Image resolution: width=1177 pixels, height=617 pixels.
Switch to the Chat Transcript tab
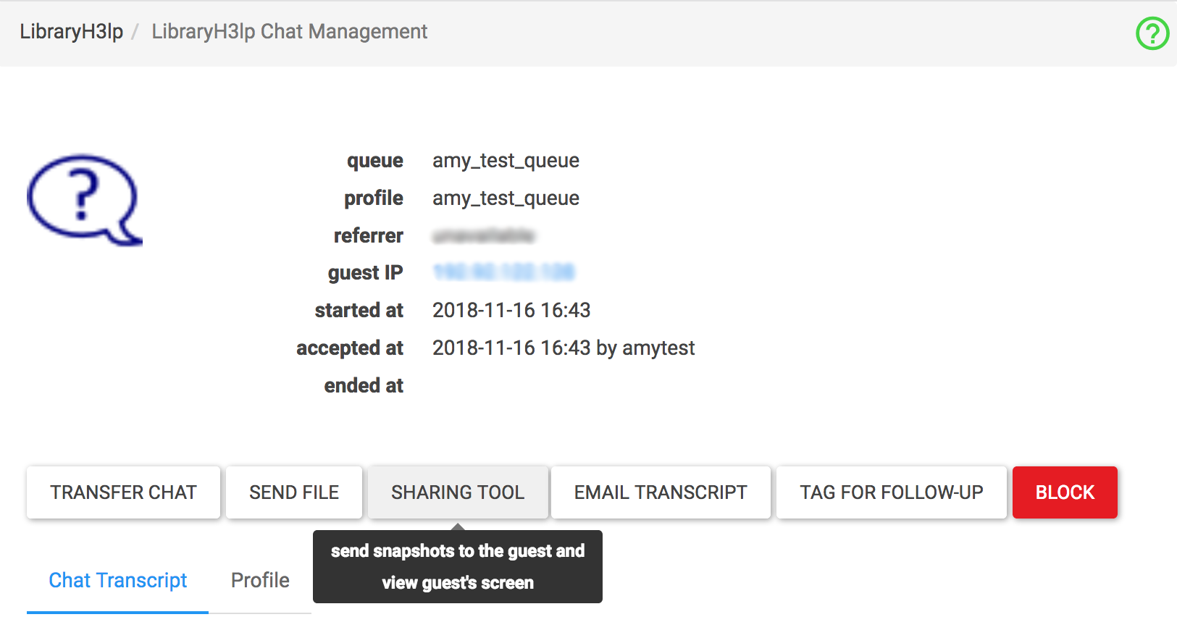117,581
